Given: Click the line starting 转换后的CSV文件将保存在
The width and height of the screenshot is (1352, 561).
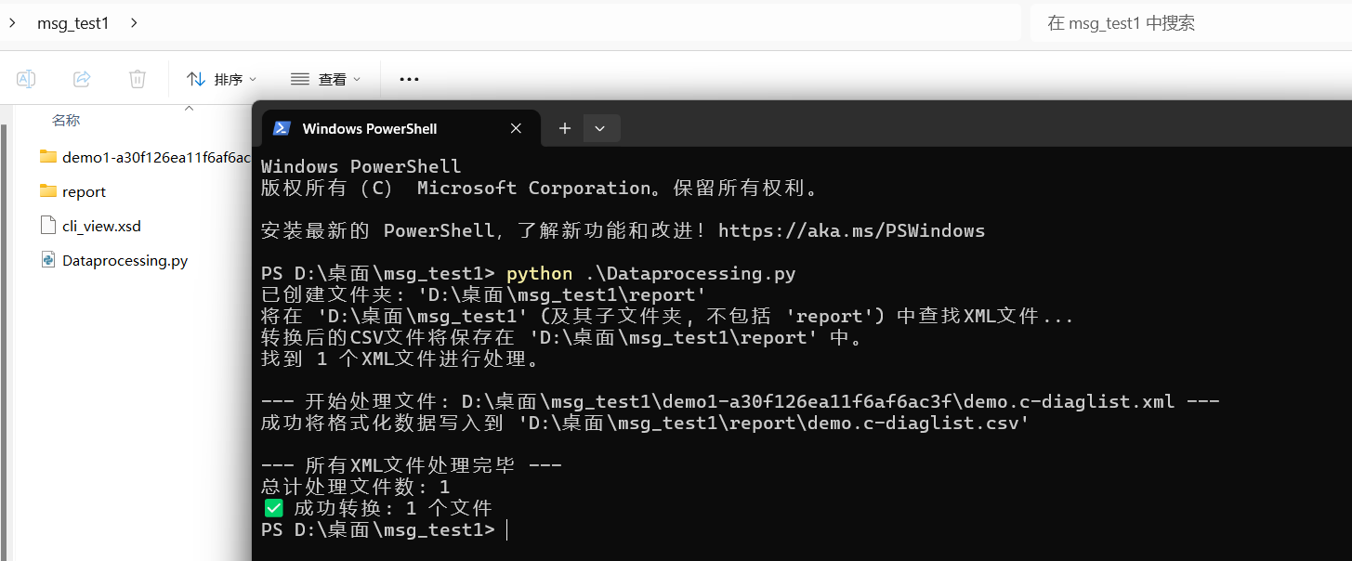Looking at the screenshot, I should tap(563, 337).
